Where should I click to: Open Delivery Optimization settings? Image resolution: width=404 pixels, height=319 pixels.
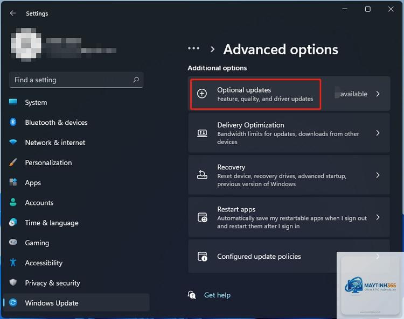tap(289, 133)
